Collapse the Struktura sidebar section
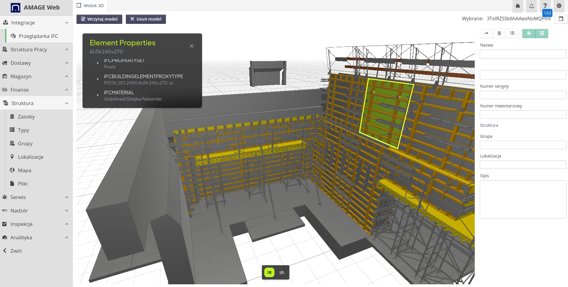568x287 pixels. pyautogui.click(x=36, y=103)
